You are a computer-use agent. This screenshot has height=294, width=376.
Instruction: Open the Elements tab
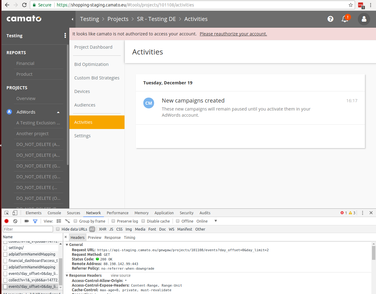34,213
